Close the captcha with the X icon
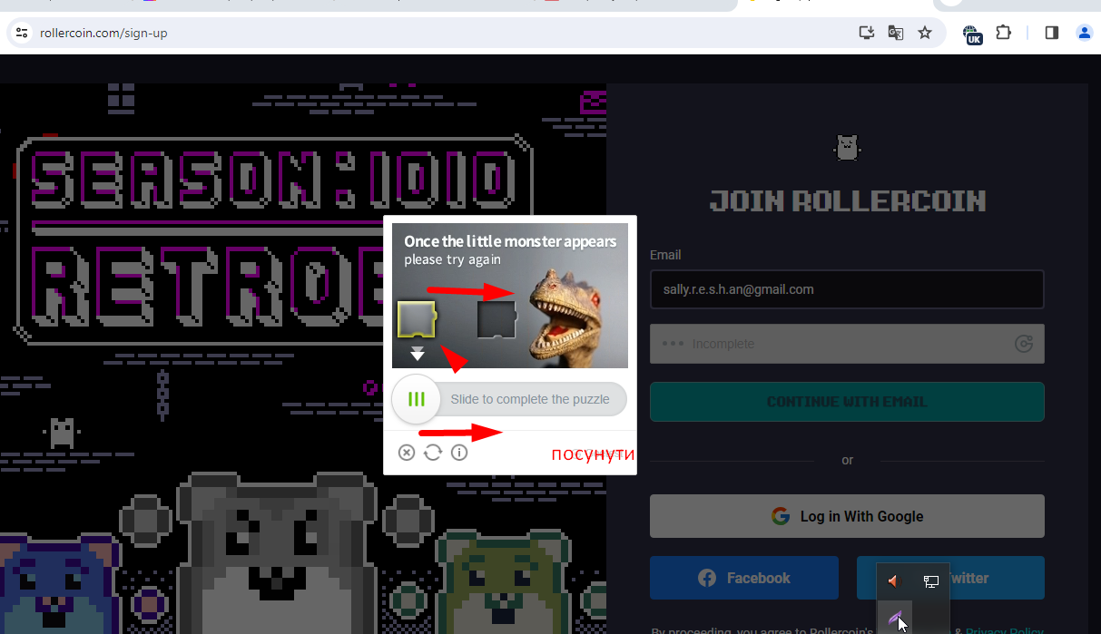Screen dimensions: 1101x634 click(x=407, y=452)
